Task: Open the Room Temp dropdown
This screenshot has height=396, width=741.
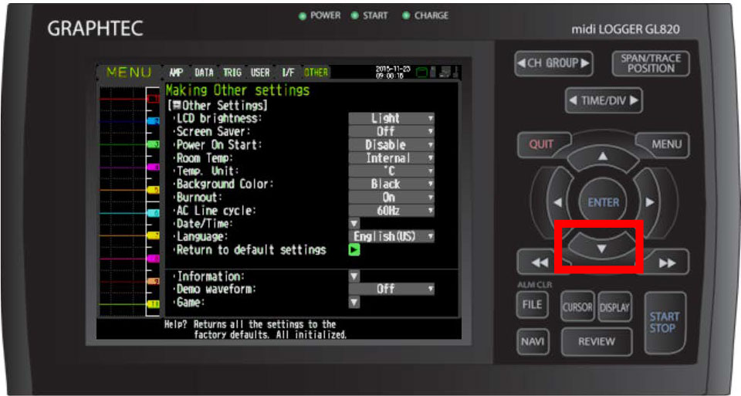Action: click(391, 157)
